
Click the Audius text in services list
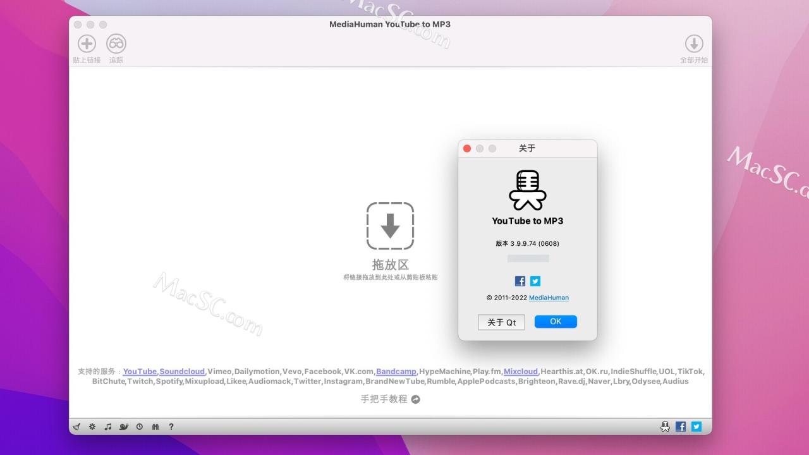point(676,382)
